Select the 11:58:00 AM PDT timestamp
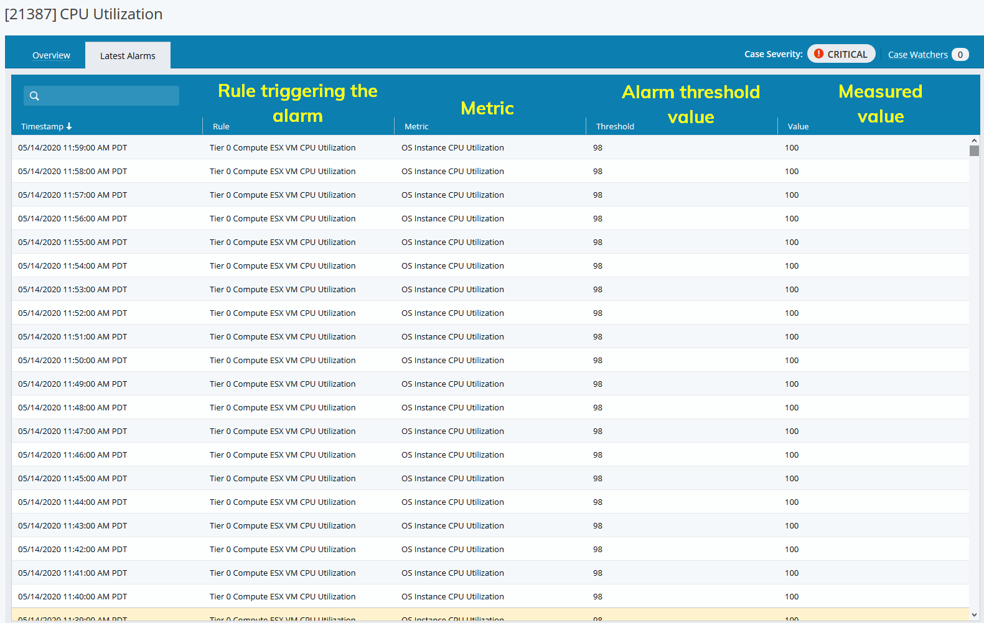 pos(72,172)
